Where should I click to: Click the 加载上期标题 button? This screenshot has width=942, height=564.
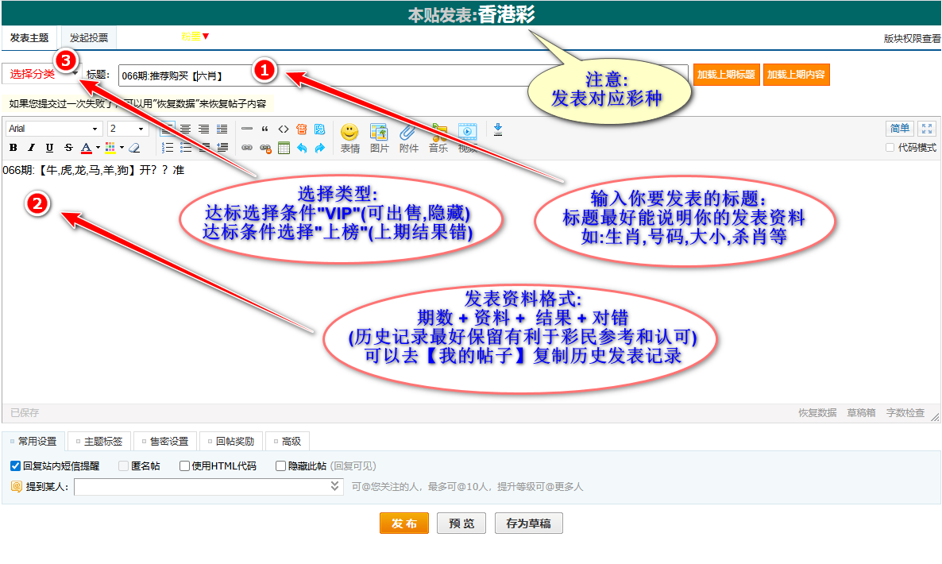(726, 75)
